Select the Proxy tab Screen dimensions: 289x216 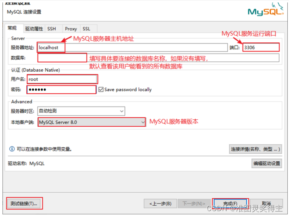click(x=71, y=29)
